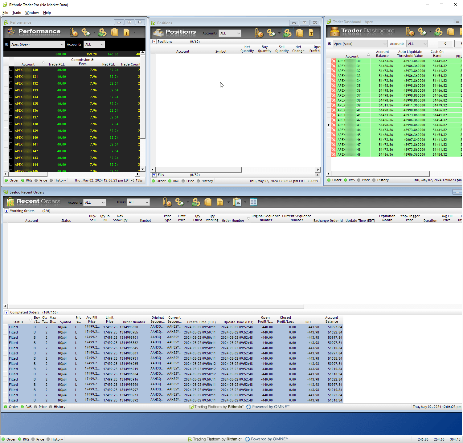Expand the arrow beside Performance T icon

coord(135,32)
